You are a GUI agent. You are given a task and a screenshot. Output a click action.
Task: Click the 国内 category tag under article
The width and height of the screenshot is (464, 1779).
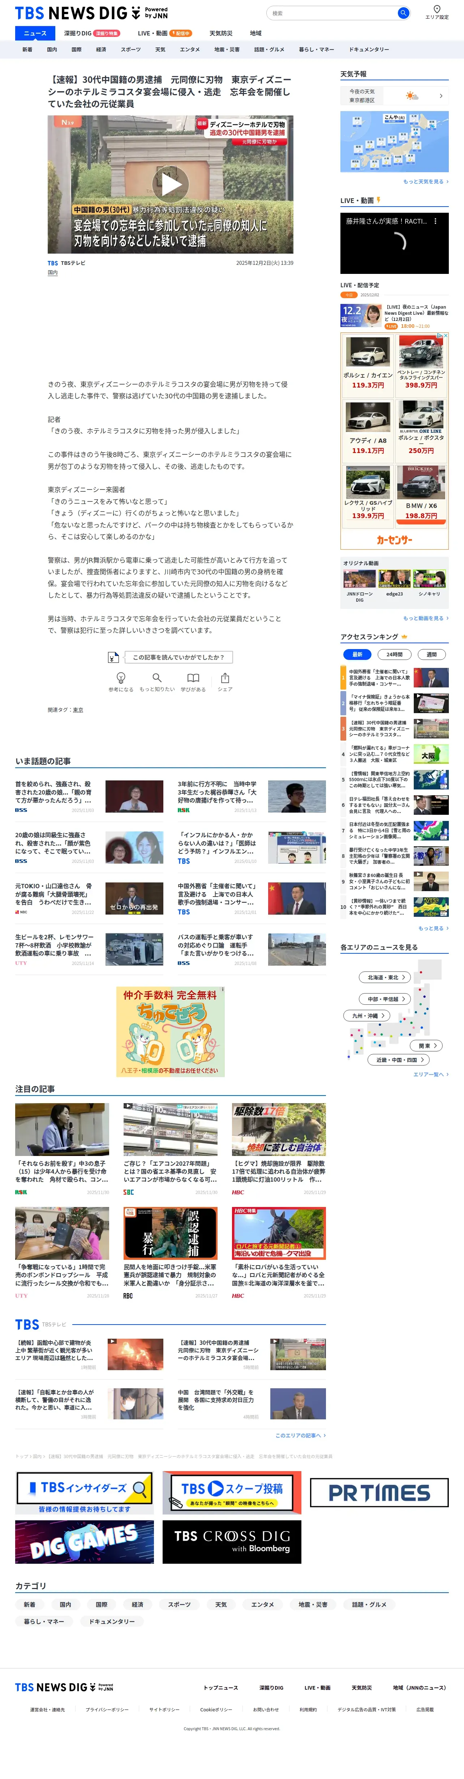52,273
